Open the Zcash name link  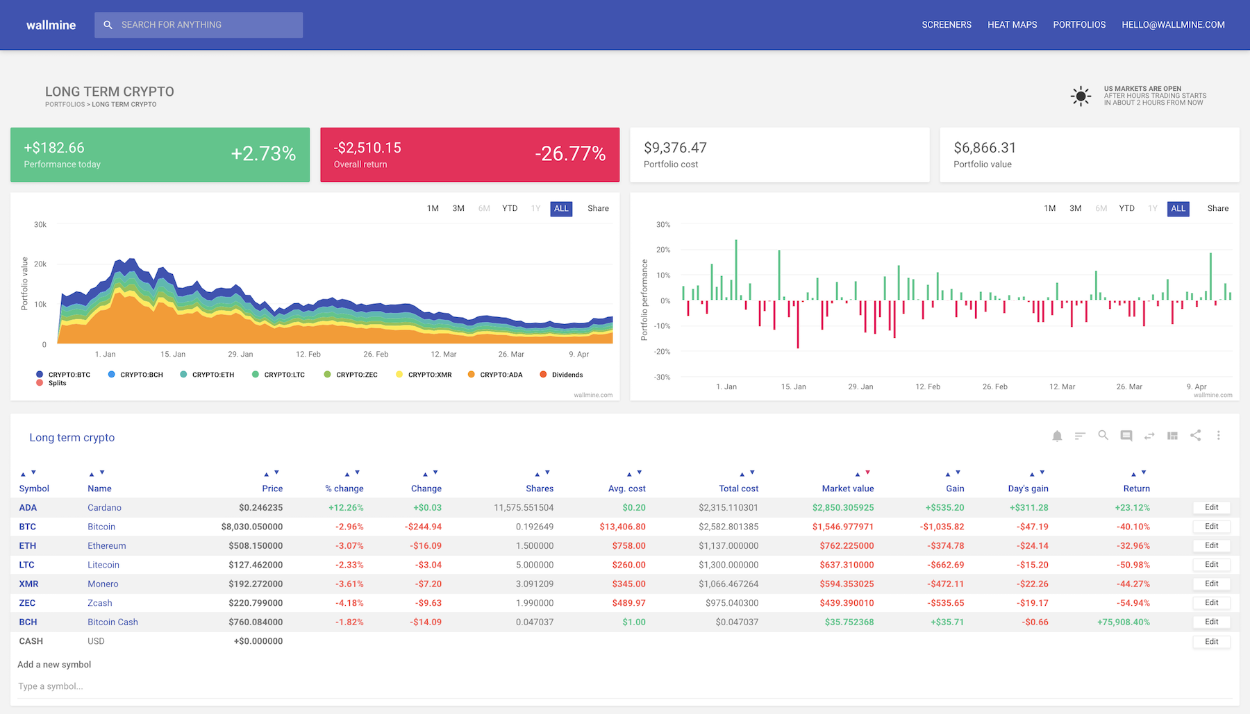pyautogui.click(x=100, y=603)
